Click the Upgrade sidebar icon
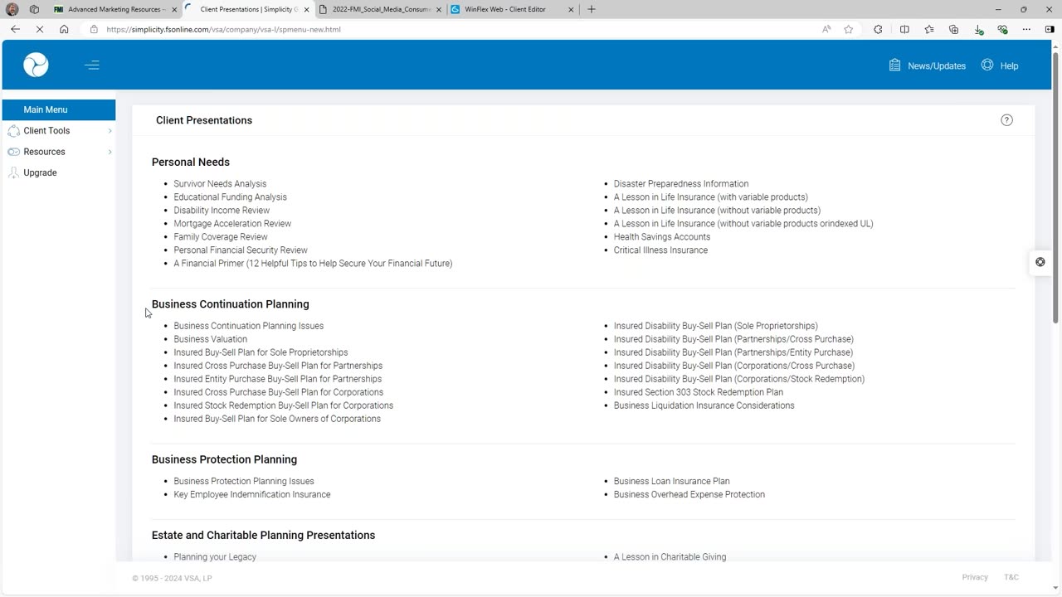Viewport: 1062px width, 597px height. coord(13,172)
